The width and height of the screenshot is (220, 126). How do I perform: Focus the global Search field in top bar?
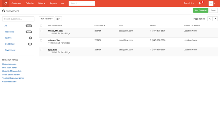point(82,3)
